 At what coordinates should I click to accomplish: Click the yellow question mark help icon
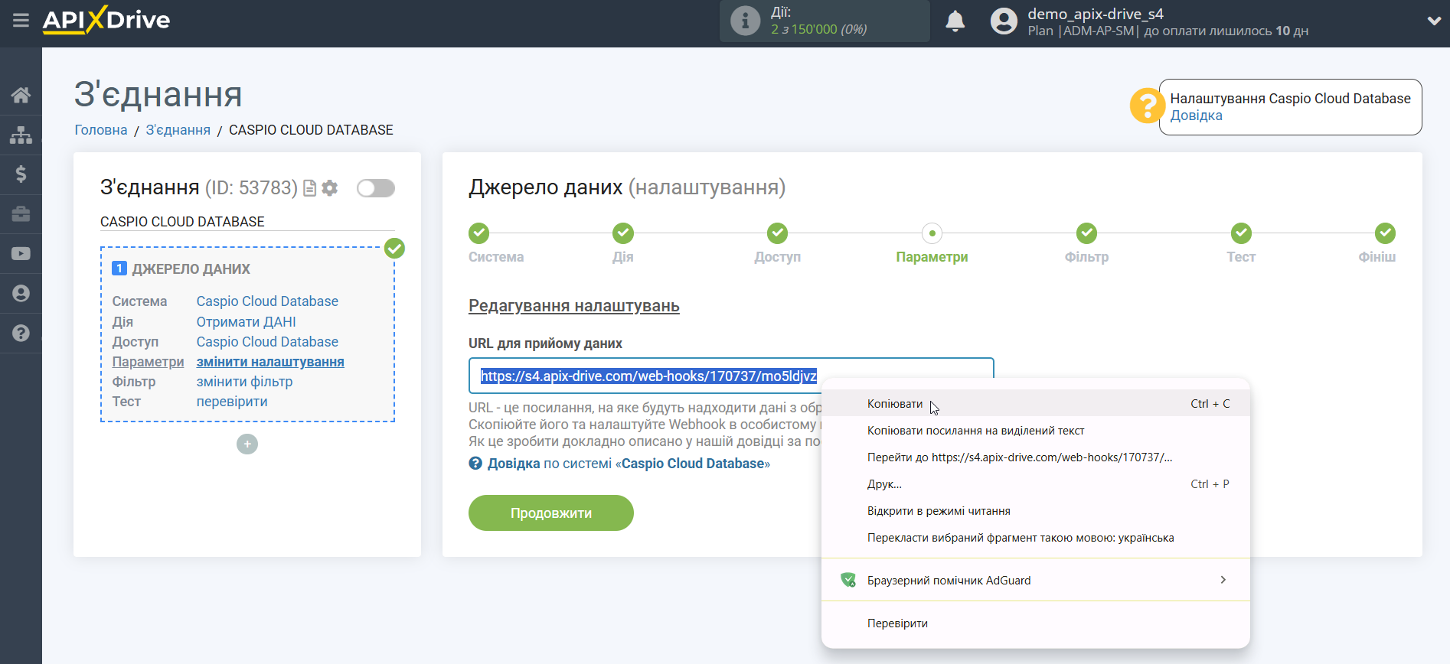coord(1147,106)
